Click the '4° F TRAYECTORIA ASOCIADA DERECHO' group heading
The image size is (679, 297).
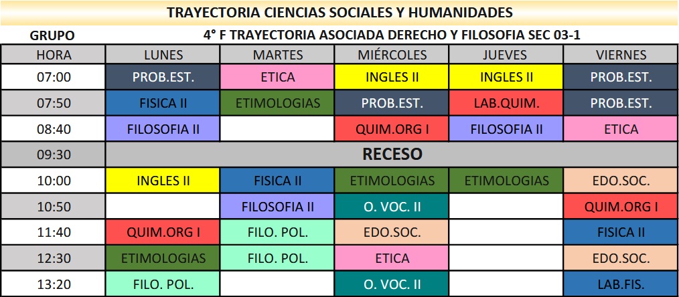391,35
